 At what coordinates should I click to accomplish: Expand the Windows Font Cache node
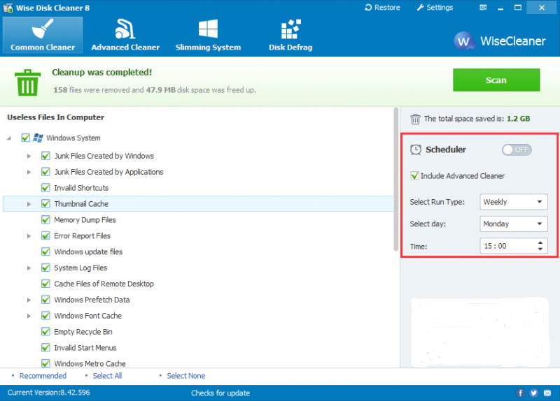tap(29, 316)
